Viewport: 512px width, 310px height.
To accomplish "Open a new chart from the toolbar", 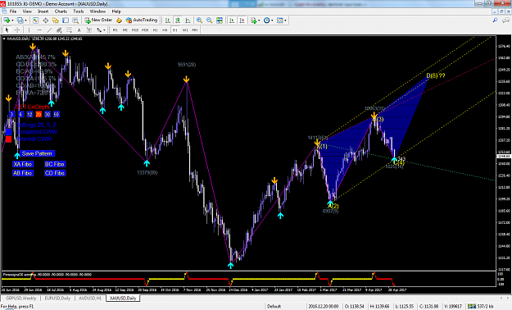I will (x=7, y=21).
